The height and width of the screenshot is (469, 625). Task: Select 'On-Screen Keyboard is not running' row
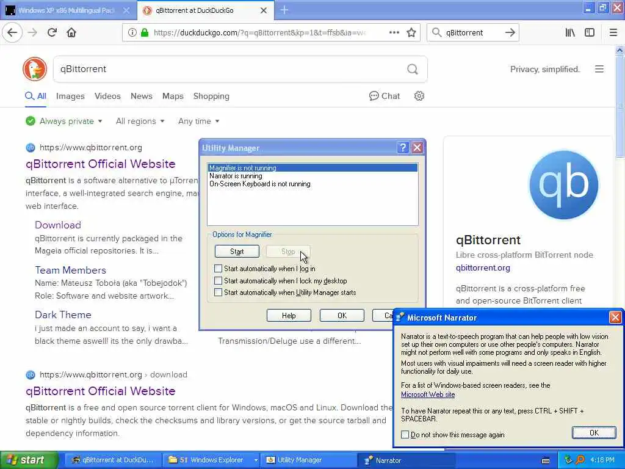[313, 184]
